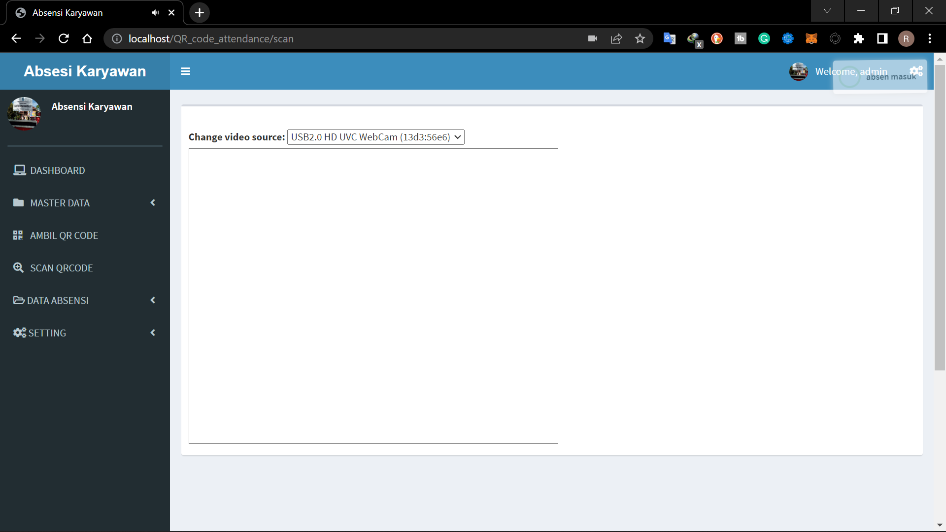
Task: Open the tab search dropdown arrow
Action: tap(827, 11)
